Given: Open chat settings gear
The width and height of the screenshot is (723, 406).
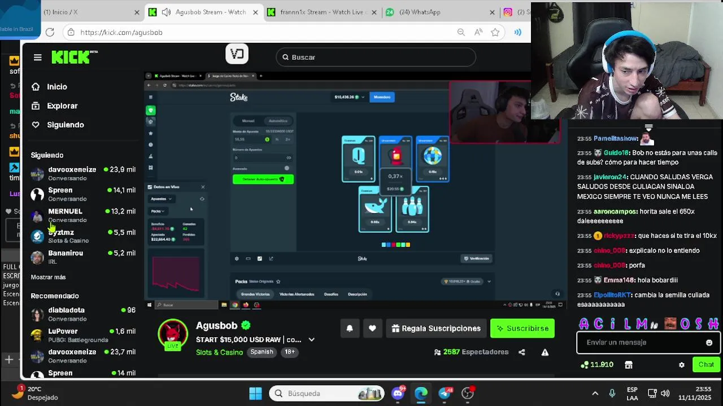Looking at the screenshot, I should 682,365.
